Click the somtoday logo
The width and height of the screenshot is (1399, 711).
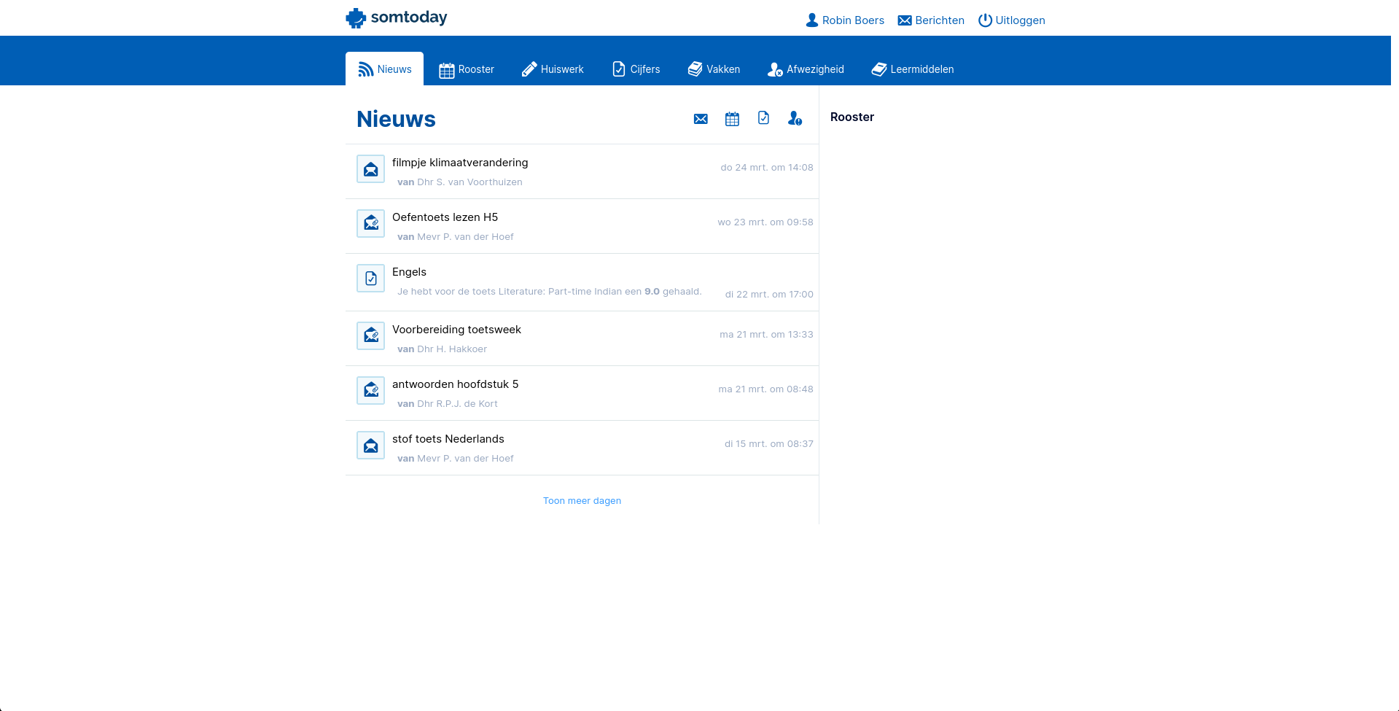[396, 18]
